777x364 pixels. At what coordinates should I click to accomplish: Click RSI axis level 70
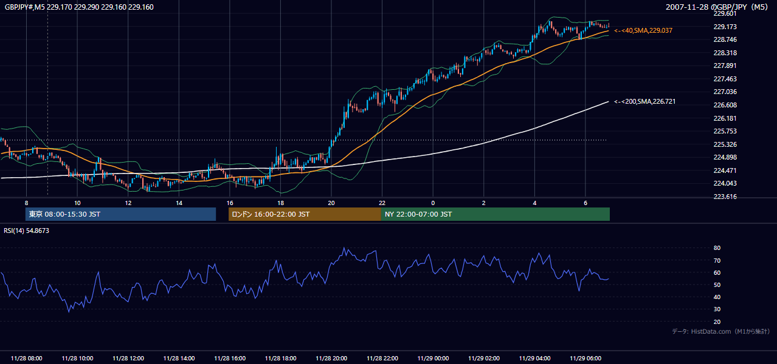(717, 260)
